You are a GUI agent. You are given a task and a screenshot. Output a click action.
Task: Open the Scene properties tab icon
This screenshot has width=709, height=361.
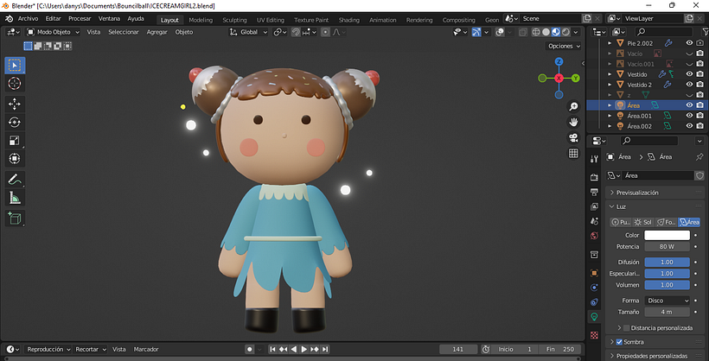click(x=595, y=221)
